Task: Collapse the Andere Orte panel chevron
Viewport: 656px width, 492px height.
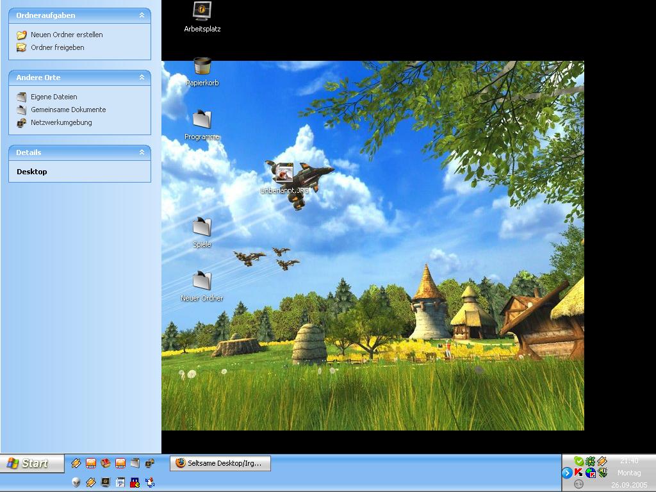Action: [x=142, y=78]
